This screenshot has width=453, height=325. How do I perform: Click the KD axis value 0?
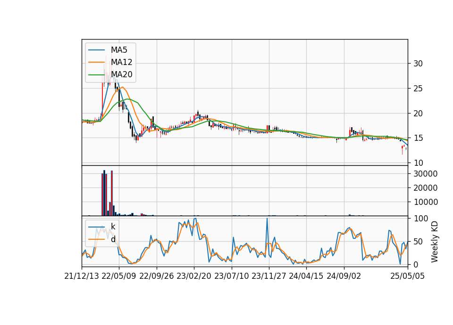point(416,264)
